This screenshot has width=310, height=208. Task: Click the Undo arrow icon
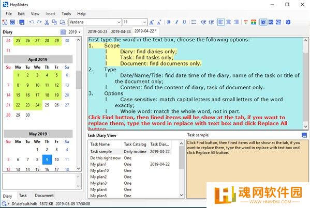click(x=32, y=22)
